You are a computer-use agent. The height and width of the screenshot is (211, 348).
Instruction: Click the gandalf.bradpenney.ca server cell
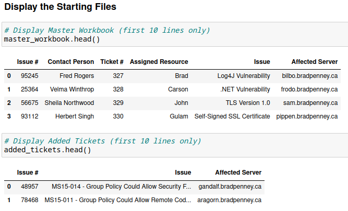click(230, 186)
